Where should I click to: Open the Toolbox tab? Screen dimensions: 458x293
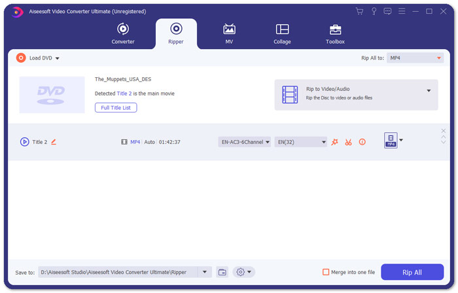click(x=335, y=33)
